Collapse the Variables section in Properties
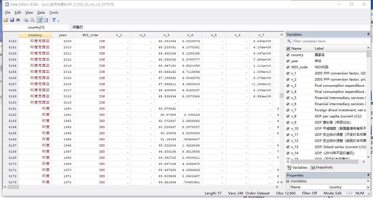373x198 pixels. (x=288, y=181)
